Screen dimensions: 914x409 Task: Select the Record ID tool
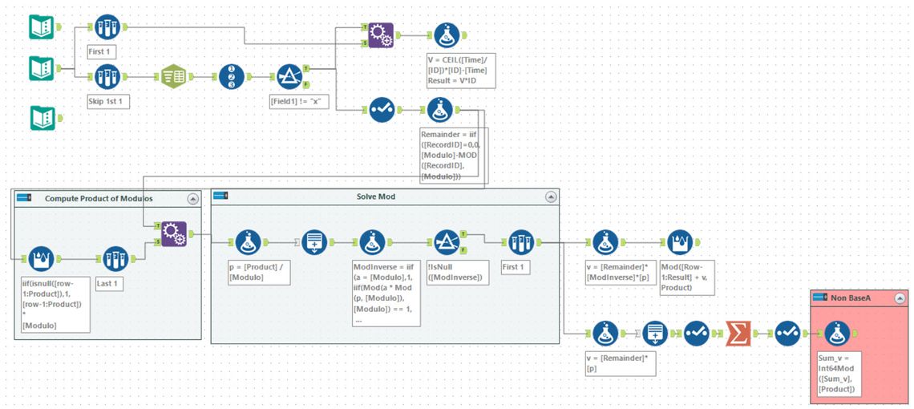pos(232,77)
